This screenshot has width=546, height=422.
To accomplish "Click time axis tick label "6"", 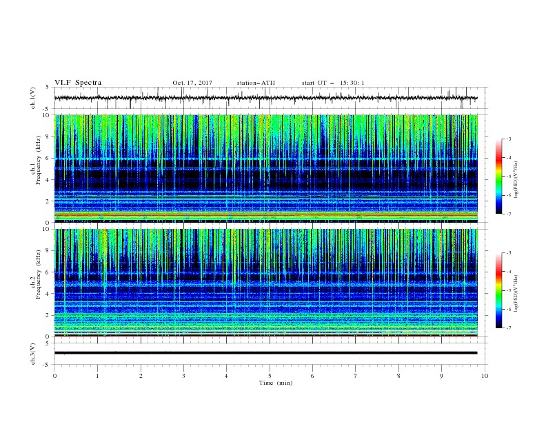I will pyautogui.click(x=312, y=376).
